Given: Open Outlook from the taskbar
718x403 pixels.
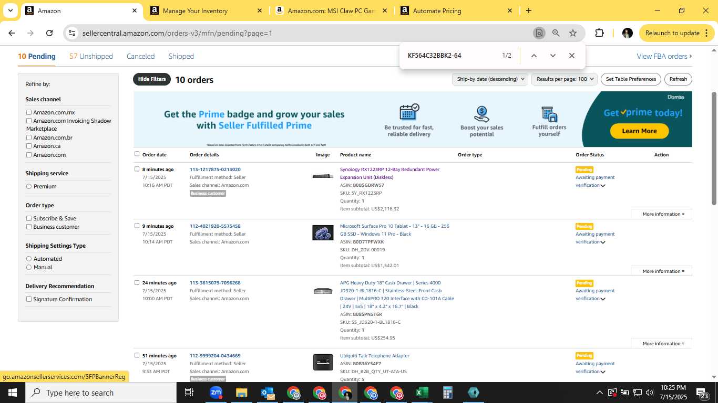Looking at the screenshot, I should [x=267, y=393].
